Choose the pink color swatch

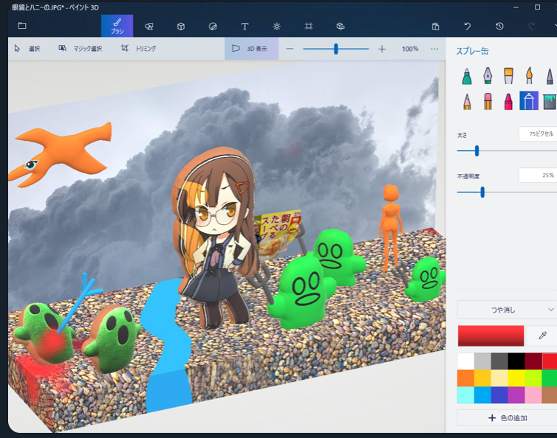533,394
